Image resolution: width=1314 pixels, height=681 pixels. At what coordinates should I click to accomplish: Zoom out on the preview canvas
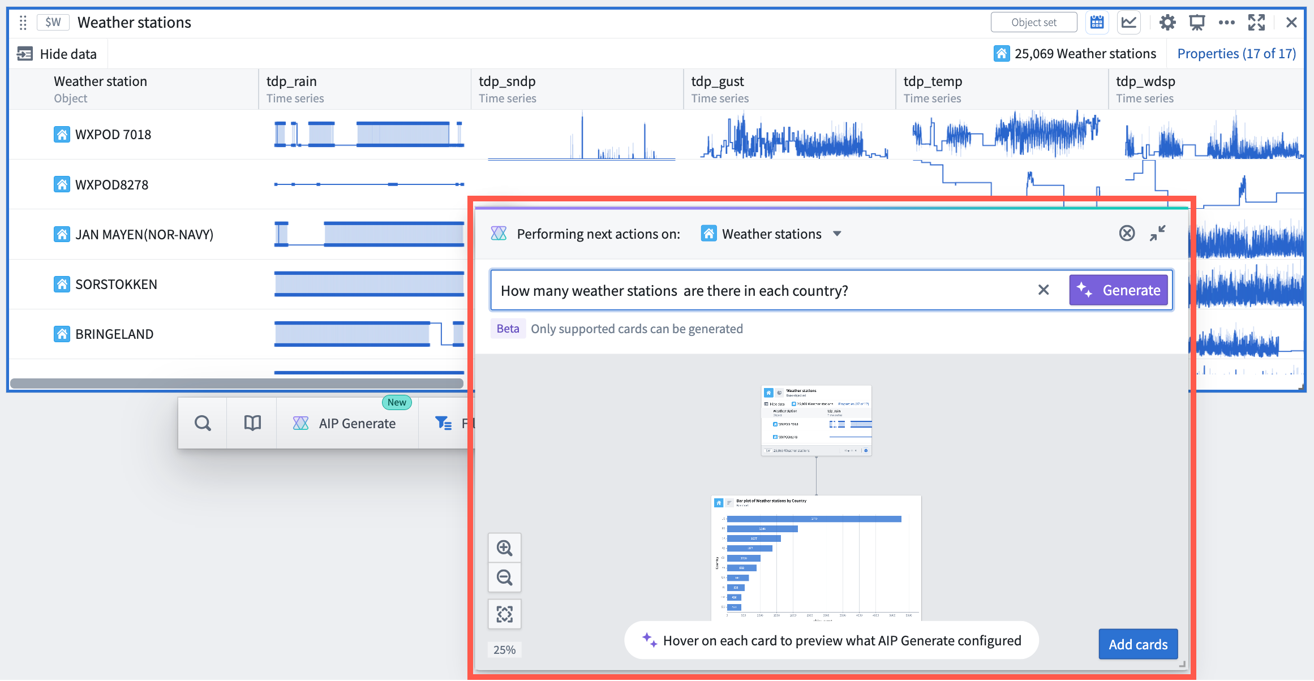point(504,577)
